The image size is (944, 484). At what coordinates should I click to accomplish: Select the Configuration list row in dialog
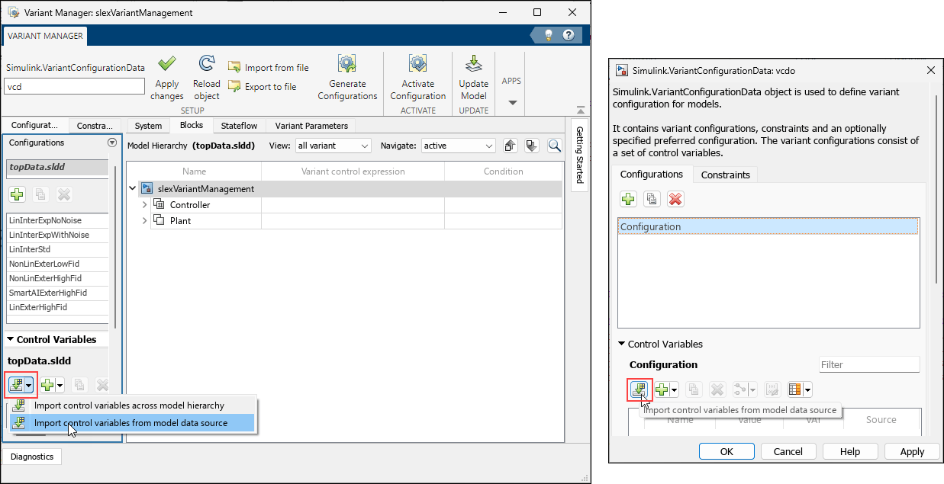(x=768, y=226)
